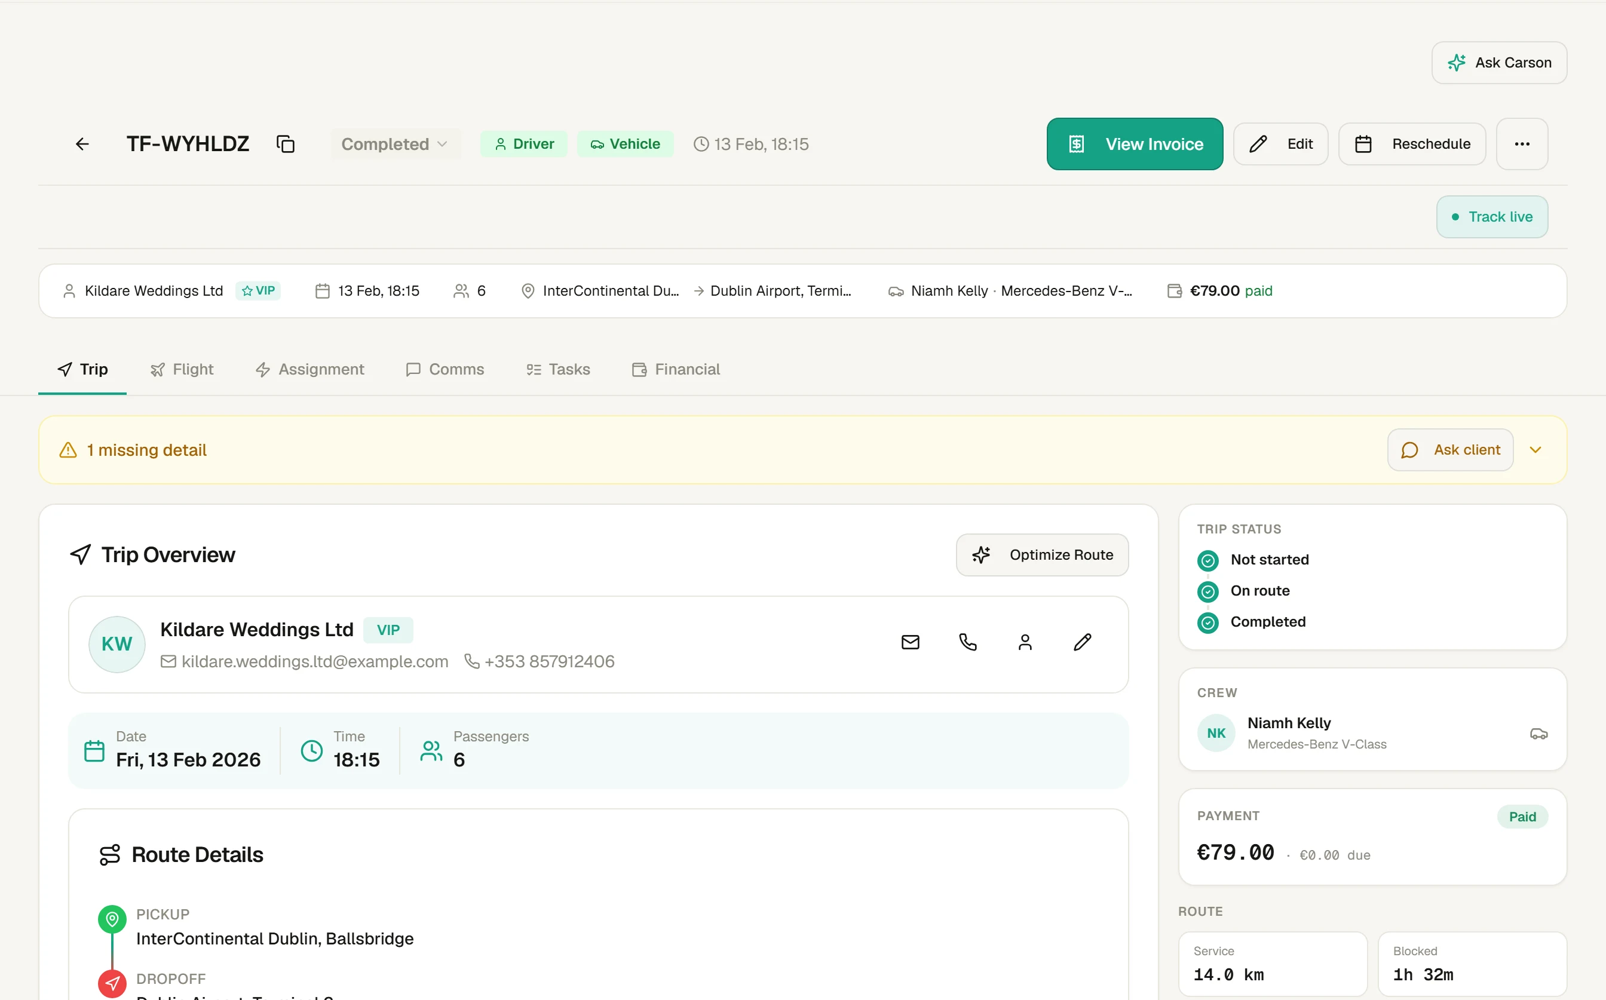
Task: Call client via phone icon
Action: coord(968,642)
